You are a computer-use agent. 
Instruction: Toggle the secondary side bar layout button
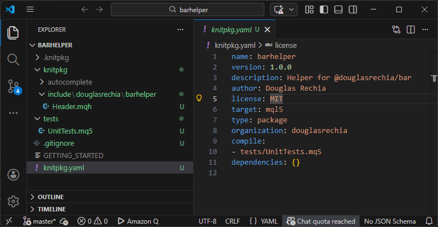coord(353,9)
